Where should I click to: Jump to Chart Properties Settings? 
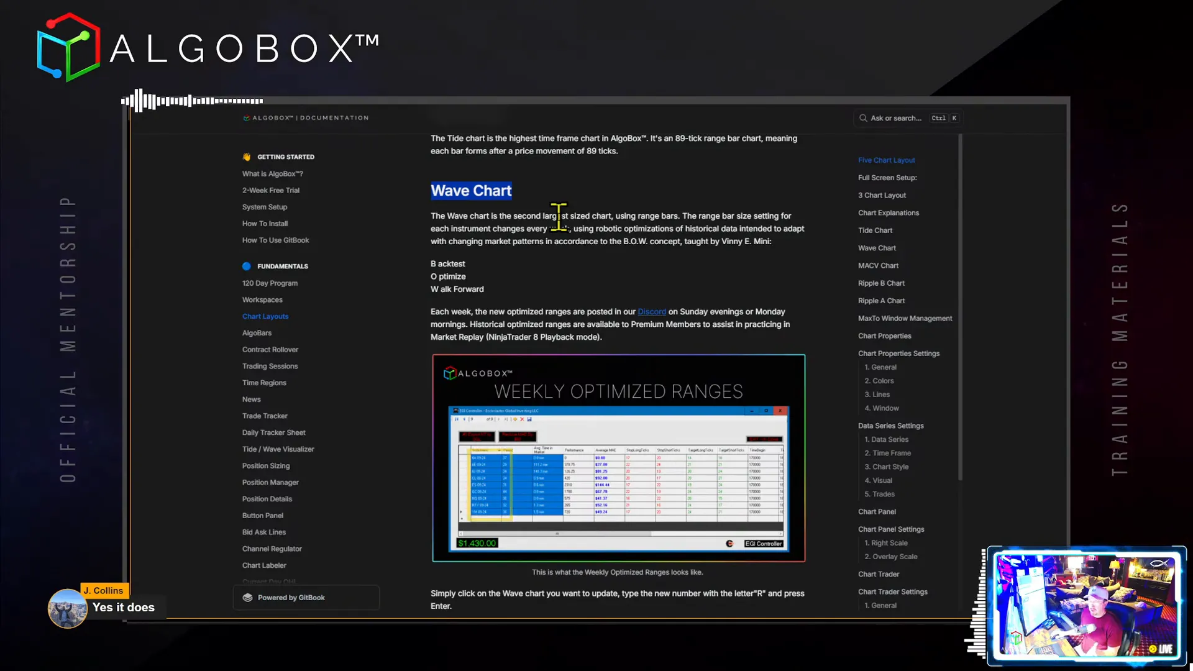click(x=899, y=354)
